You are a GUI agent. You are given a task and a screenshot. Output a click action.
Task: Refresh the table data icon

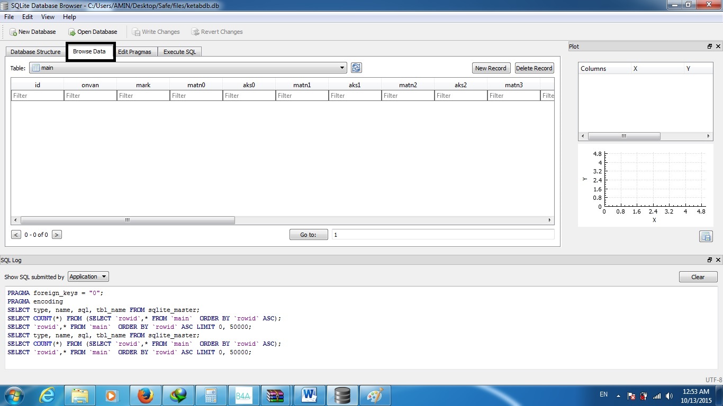coord(356,68)
